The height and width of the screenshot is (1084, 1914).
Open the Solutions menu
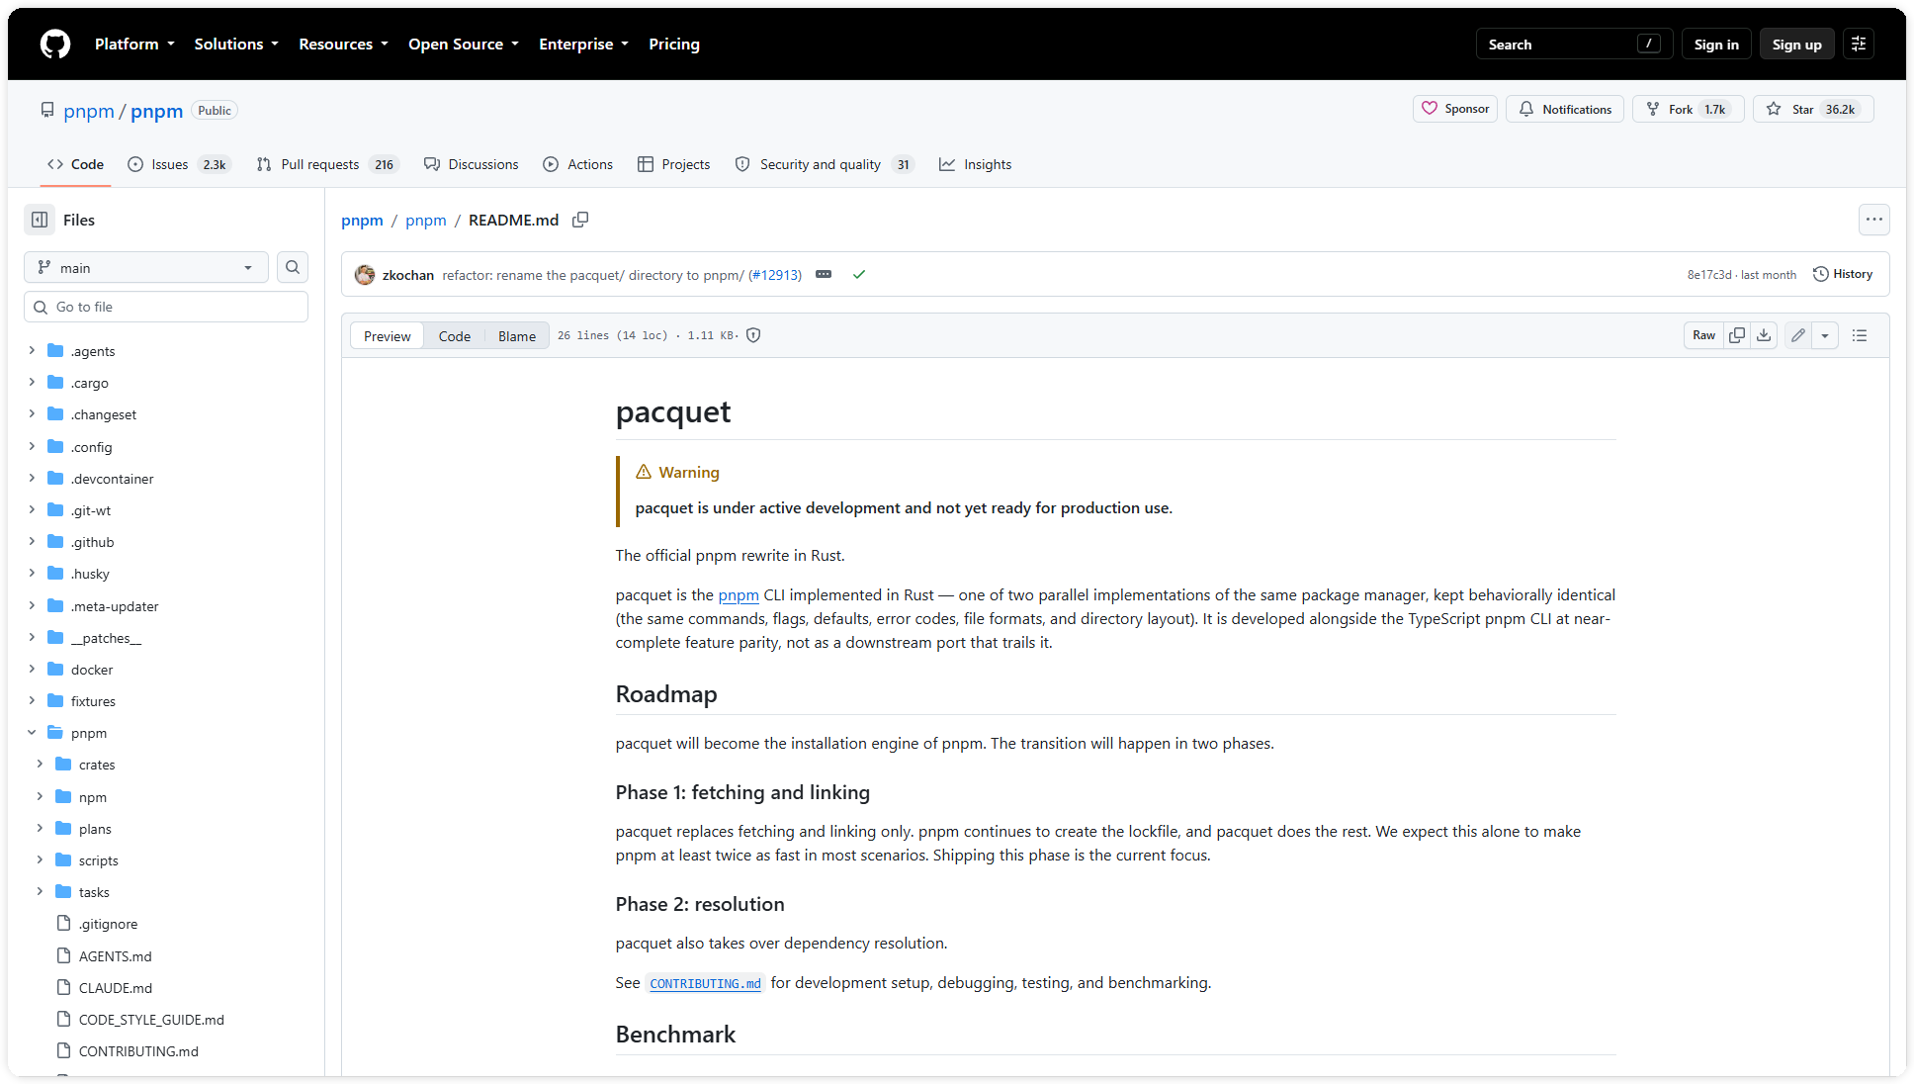[x=236, y=44]
